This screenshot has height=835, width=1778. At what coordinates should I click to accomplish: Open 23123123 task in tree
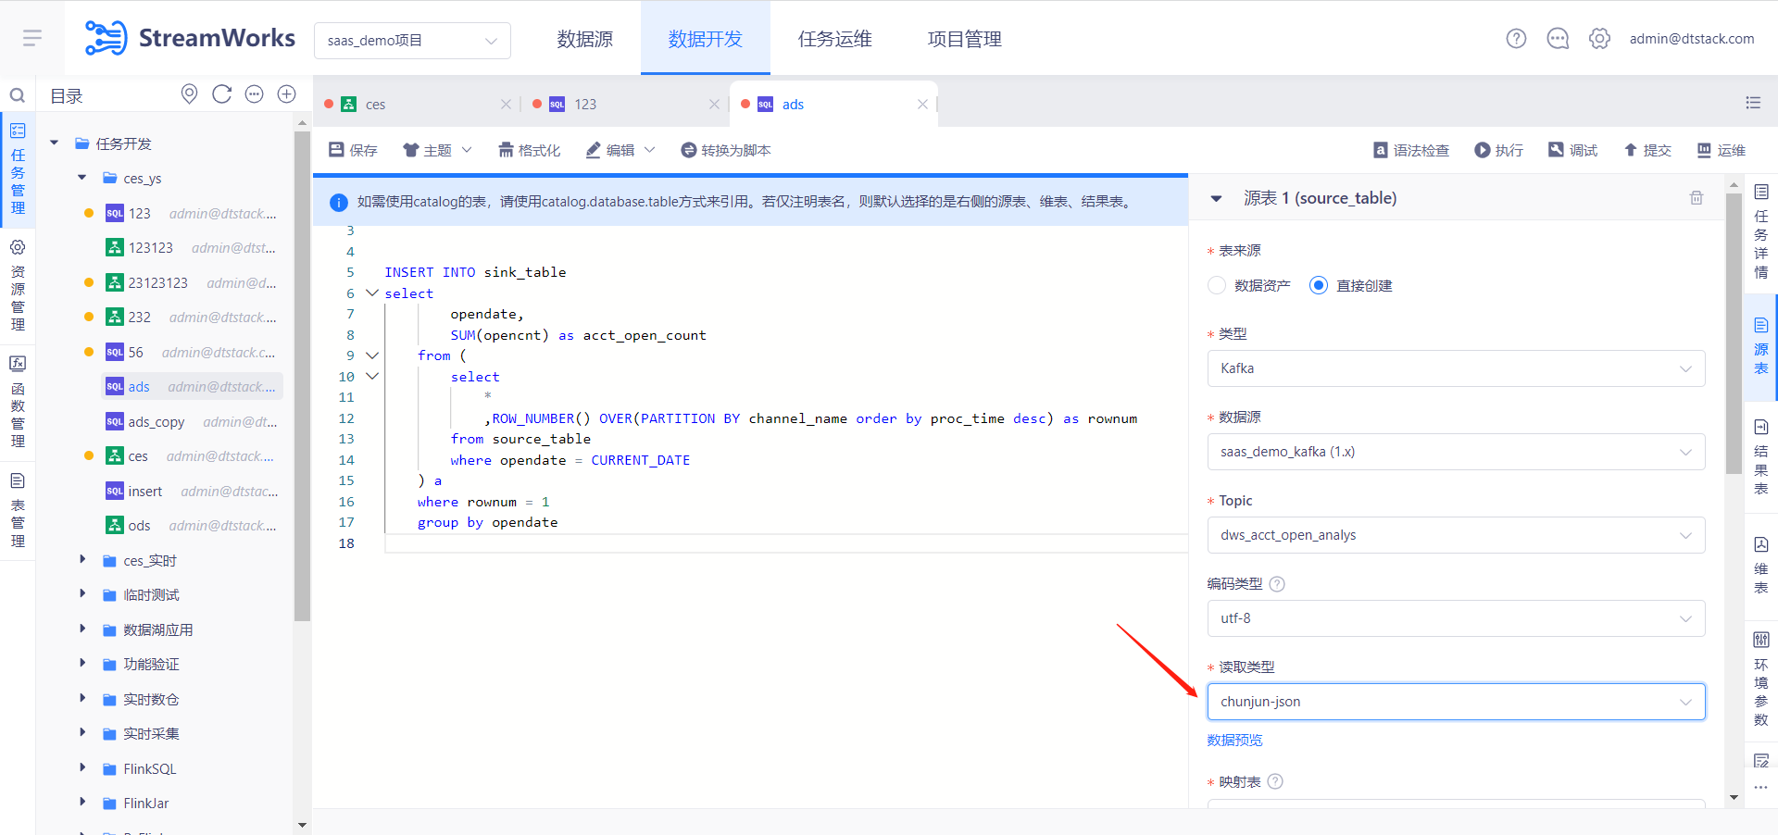(x=158, y=283)
